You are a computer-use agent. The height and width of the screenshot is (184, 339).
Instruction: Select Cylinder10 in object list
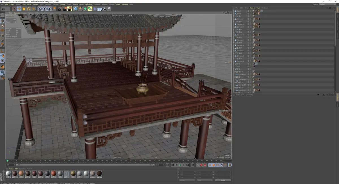[x=240, y=24]
